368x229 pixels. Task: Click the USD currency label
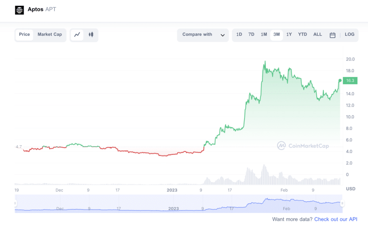[x=351, y=189]
